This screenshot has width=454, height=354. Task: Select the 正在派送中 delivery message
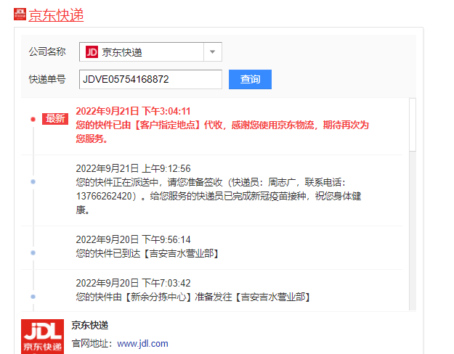tap(219, 196)
